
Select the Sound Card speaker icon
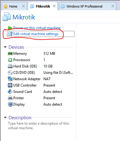pyautogui.click(x=10, y=92)
